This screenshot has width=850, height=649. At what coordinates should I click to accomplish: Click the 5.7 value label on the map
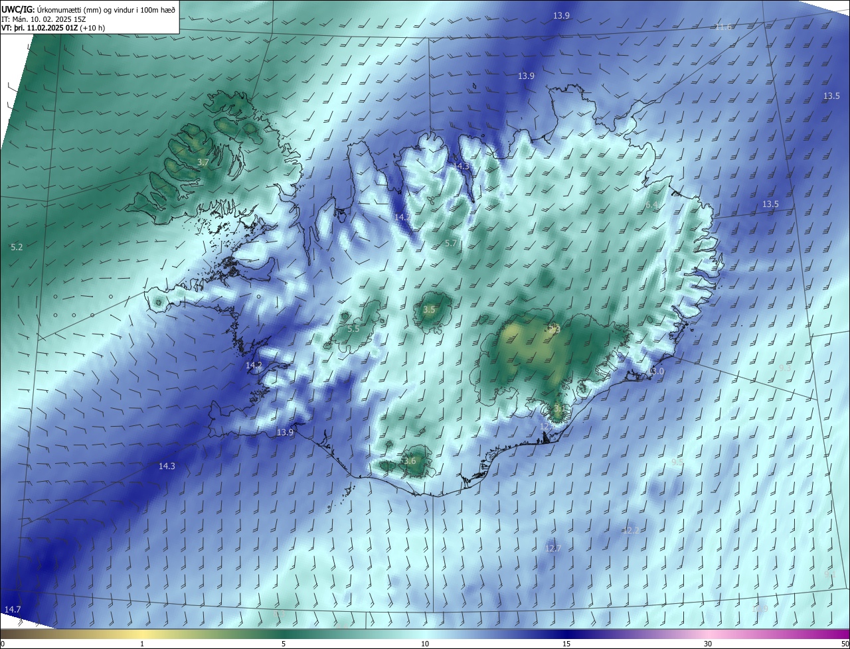451,244
